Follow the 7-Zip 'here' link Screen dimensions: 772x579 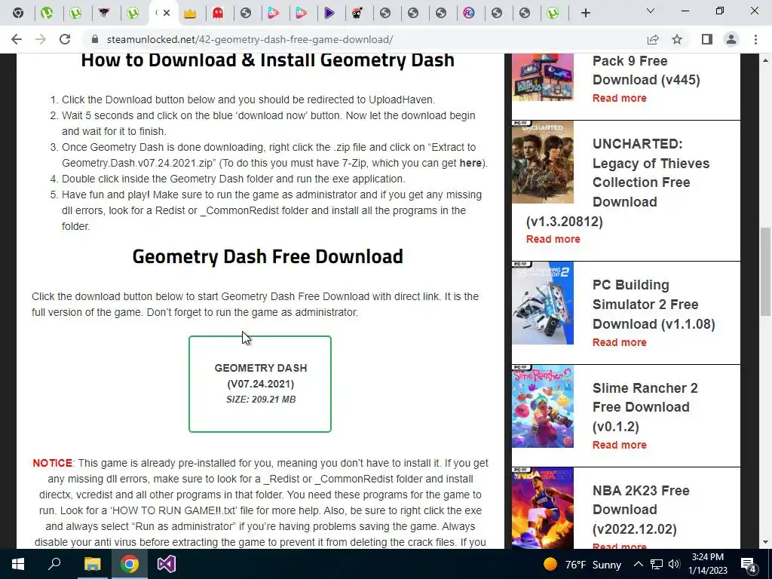coord(470,163)
